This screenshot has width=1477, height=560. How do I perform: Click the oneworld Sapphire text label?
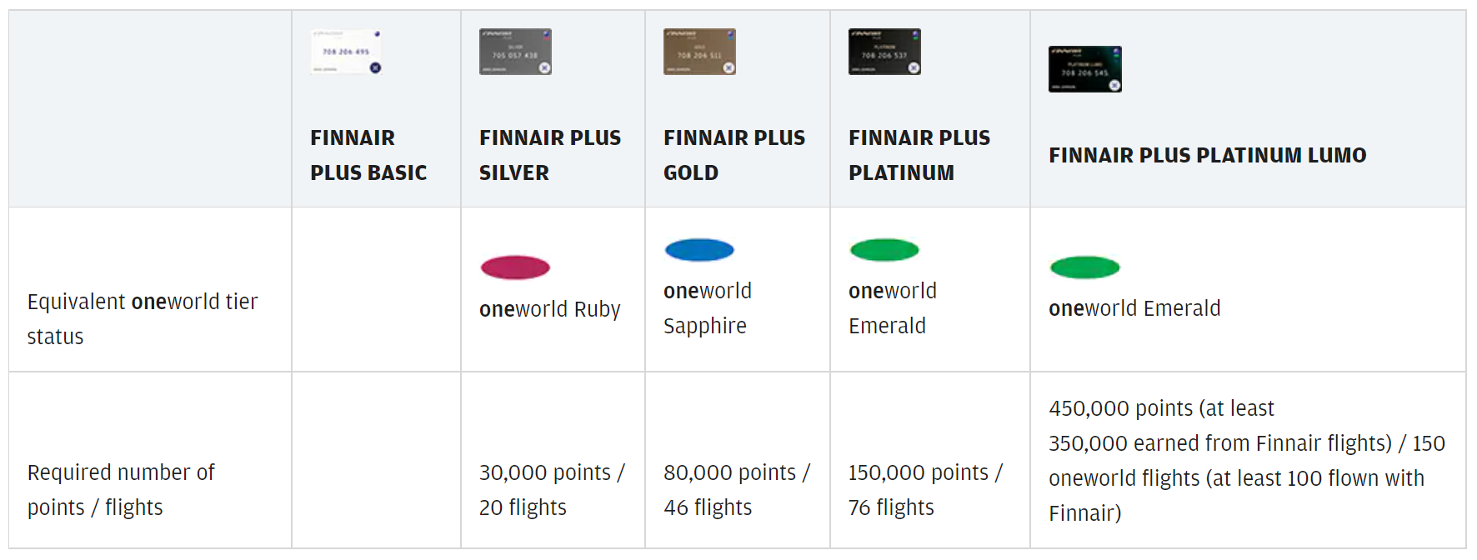coord(708,308)
